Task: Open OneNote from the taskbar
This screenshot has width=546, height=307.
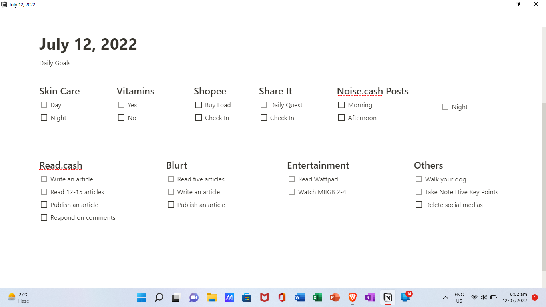Action: [x=370, y=297]
